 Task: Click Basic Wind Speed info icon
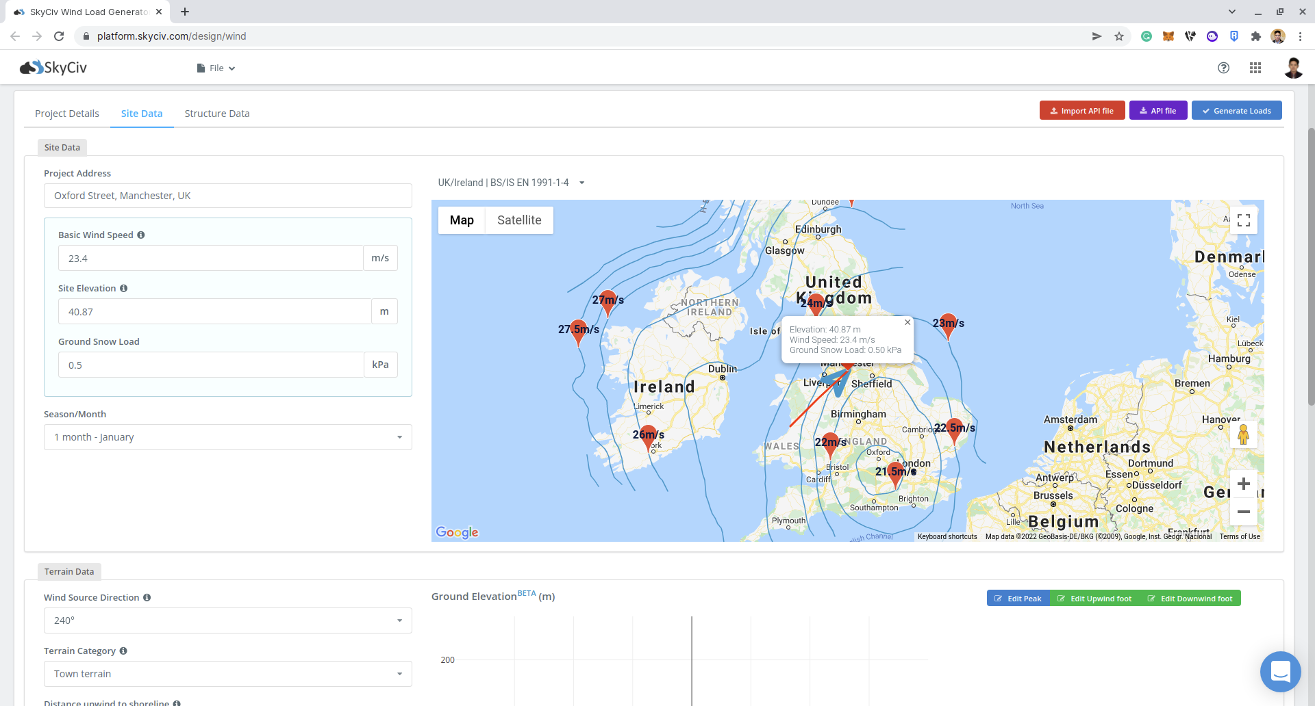[141, 235]
